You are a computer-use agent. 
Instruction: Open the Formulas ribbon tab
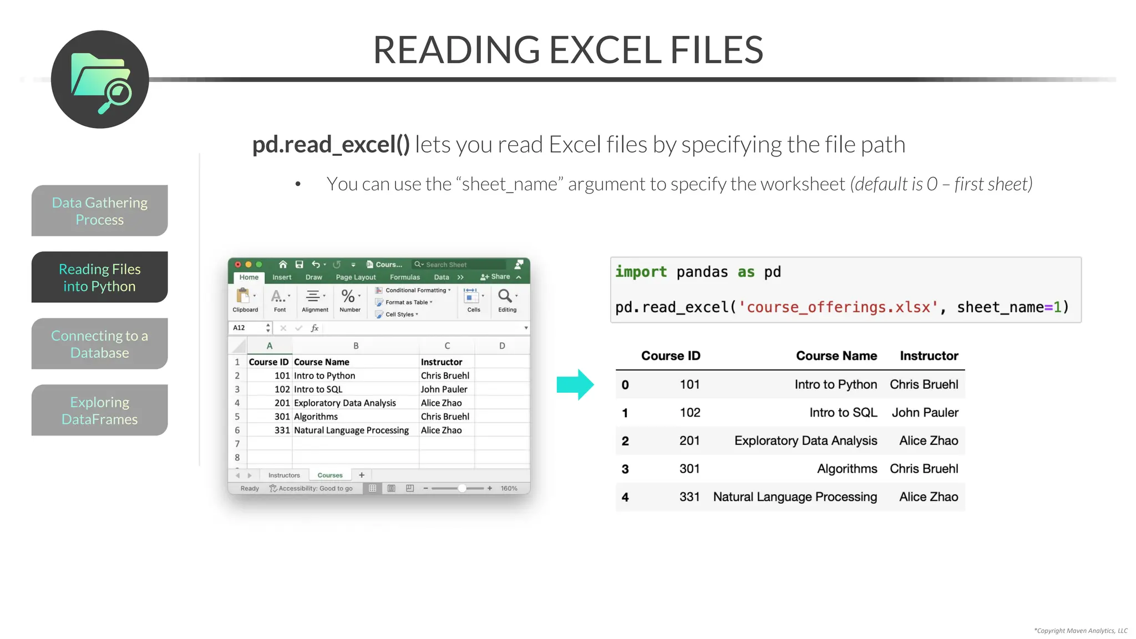[x=405, y=277]
